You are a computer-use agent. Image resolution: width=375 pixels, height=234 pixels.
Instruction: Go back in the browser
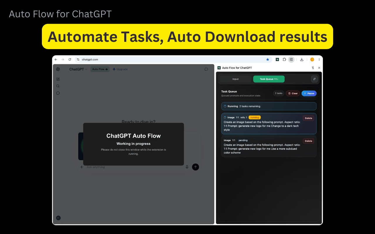pos(56,59)
